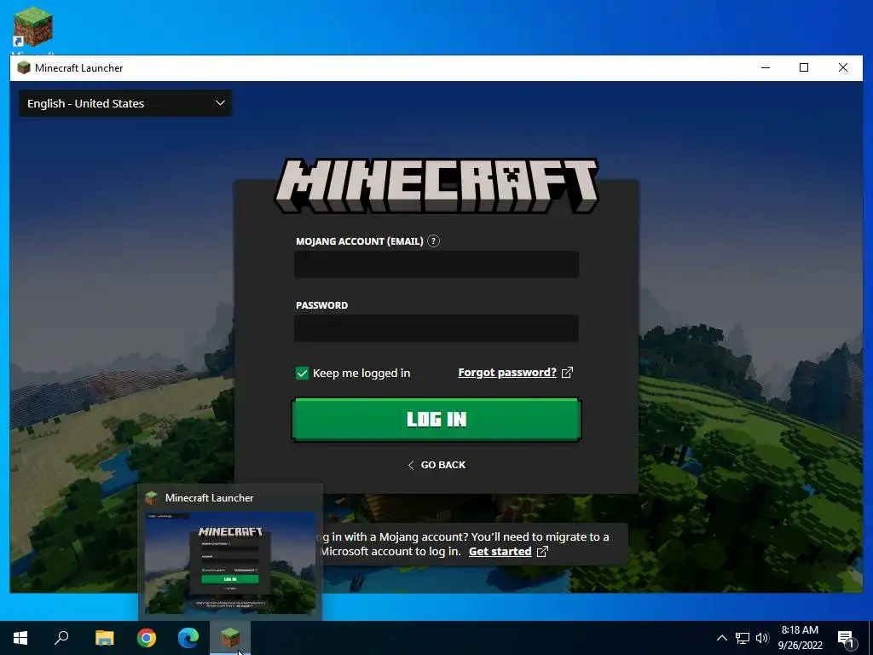Open File Explorer from the taskbar
The width and height of the screenshot is (873, 655).
[104, 638]
